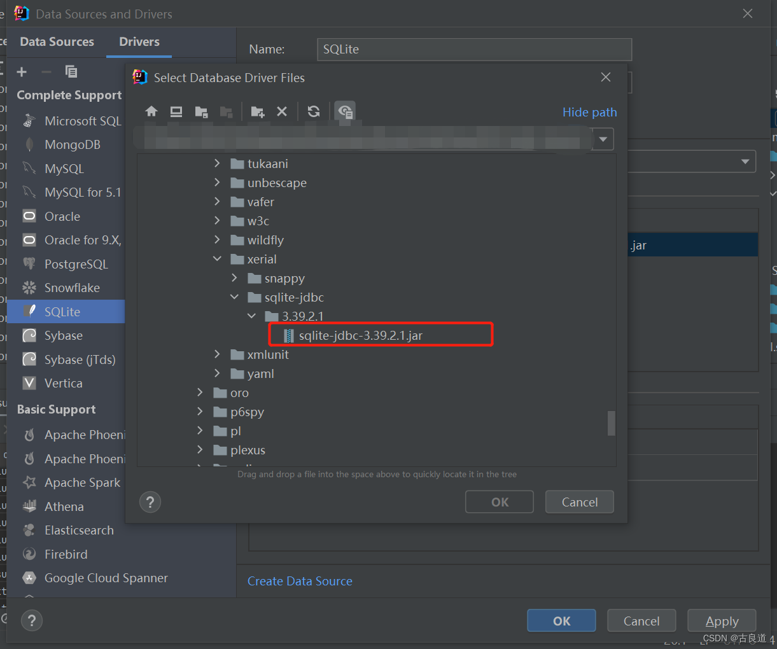The height and width of the screenshot is (649, 777).
Task: Collapse the xerial folder
Action: [x=217, y=259]
